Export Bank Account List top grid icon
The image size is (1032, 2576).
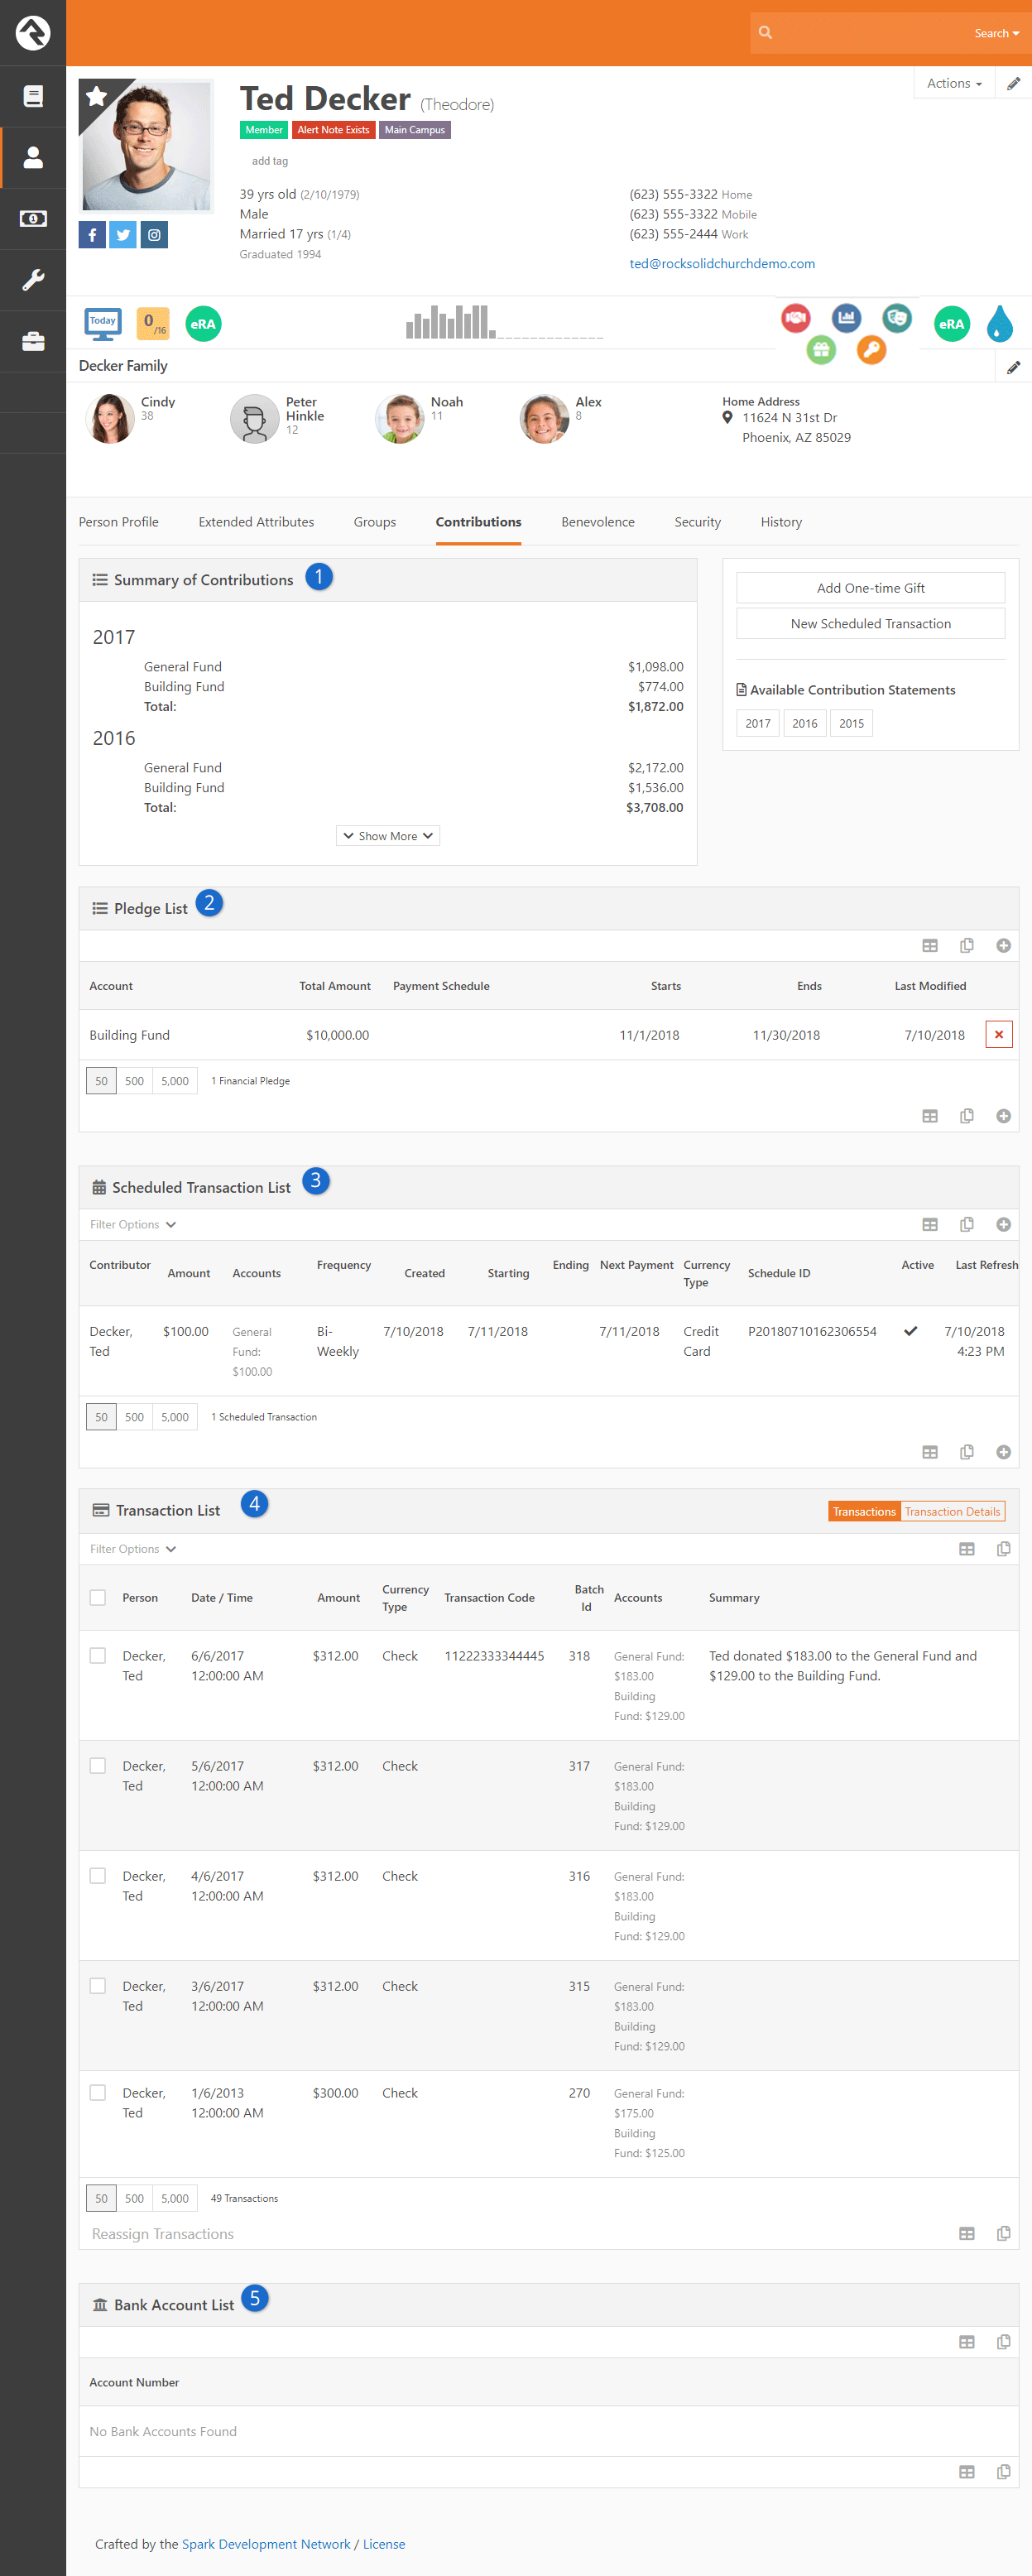[x=966, y=2341]
